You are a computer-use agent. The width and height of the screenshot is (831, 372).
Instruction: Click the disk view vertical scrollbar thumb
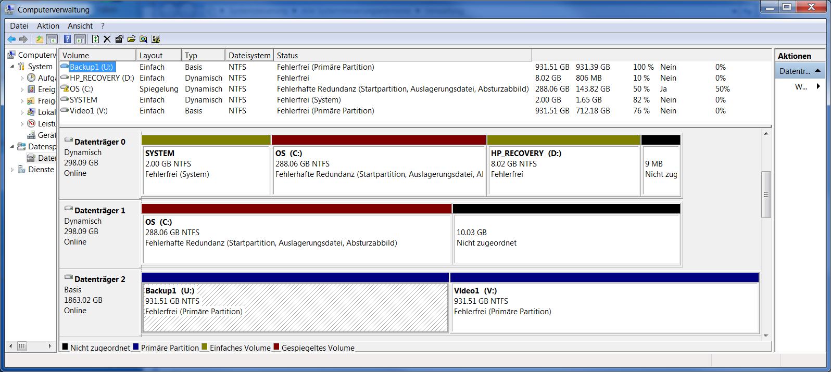(766, 194)
